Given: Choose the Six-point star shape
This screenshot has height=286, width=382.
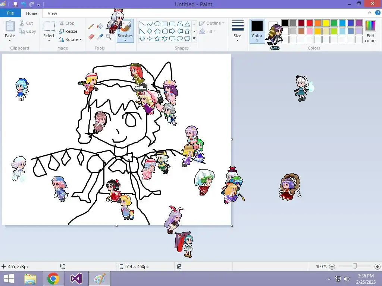Looking at the screenshot, I should pyautogui.click(x=165, y=38).
